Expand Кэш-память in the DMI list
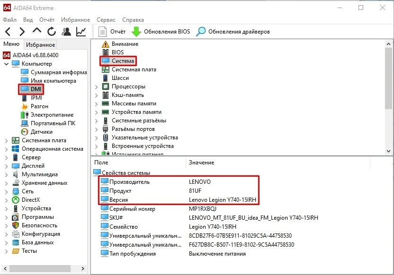The width and height of the screenshot is (394, 275). click(97, 95)
